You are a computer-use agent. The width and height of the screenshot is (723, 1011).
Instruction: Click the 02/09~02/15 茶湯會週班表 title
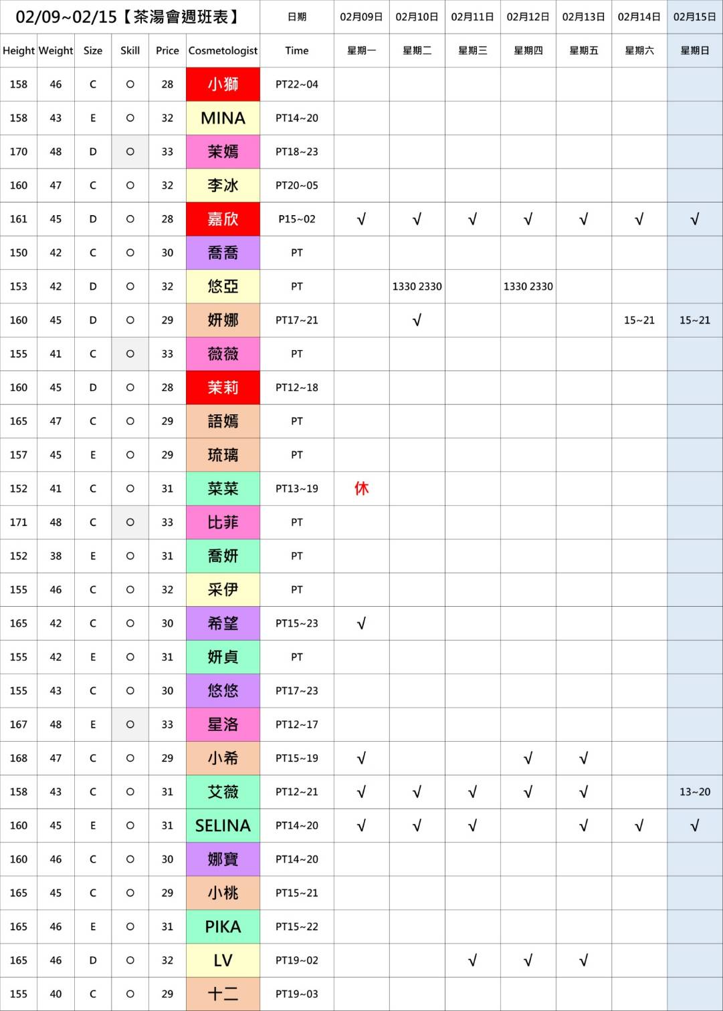coord(128,17)
